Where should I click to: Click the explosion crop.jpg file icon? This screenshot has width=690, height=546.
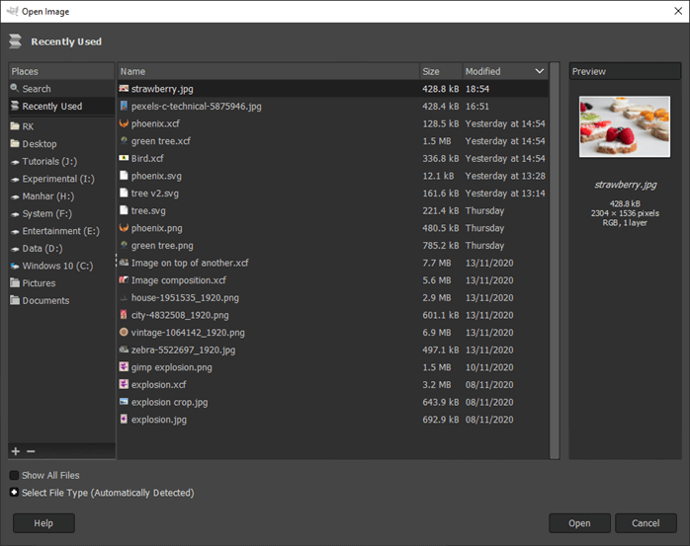click(x=124, y=402)
